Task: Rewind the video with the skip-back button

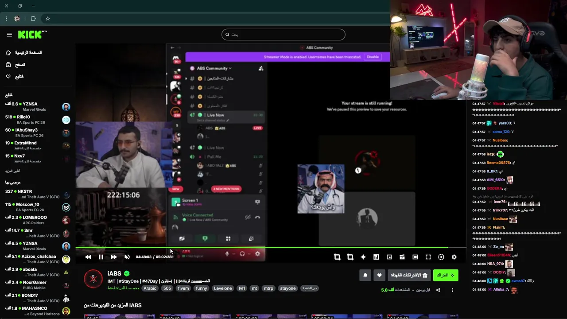Action: click(x=88, y=257)
